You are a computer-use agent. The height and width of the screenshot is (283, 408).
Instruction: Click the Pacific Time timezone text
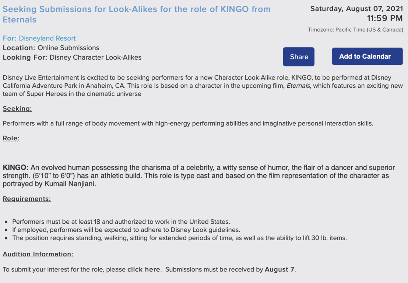pos(355,30)
